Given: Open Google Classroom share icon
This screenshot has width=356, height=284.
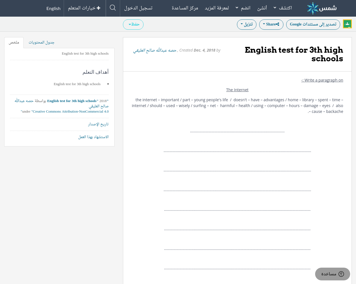Looking at the screenshot, I should (347, 24).
